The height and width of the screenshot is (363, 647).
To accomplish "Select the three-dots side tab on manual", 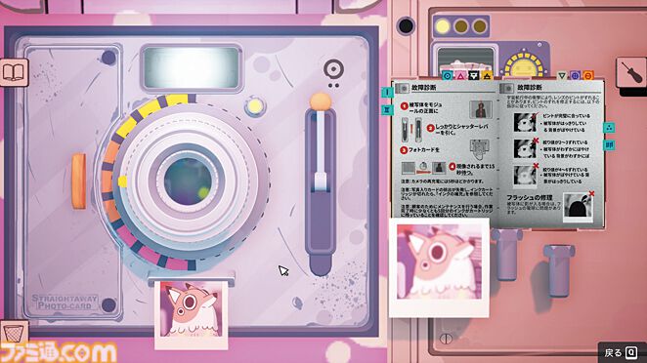I will (x=609, y=127).
